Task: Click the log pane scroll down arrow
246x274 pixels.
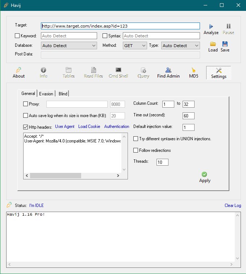Action: coord(237,258)
